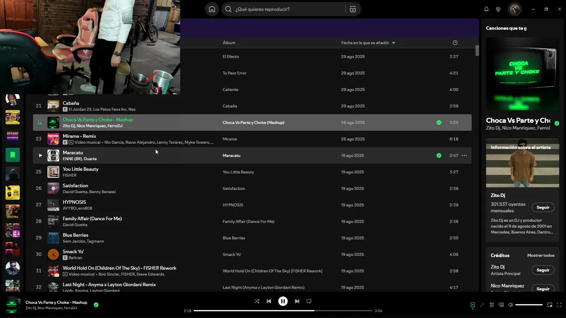Click the search magnifier icon
Viewport: 566px width, 318px height.
click(229, 9)
